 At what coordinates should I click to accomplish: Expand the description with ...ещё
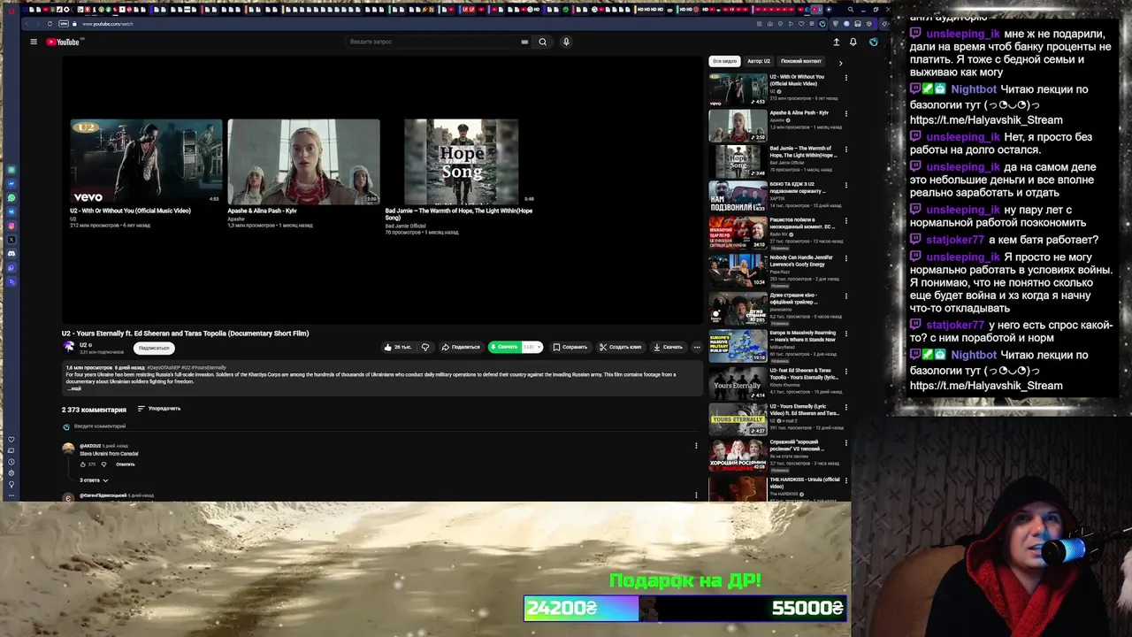coord(74,388)
